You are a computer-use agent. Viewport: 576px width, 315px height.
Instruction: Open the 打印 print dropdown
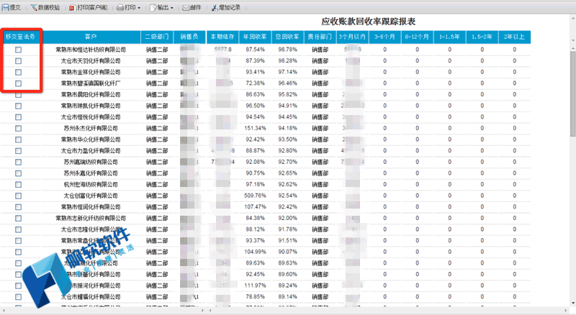pyautogui.click(x=129, y=7)
